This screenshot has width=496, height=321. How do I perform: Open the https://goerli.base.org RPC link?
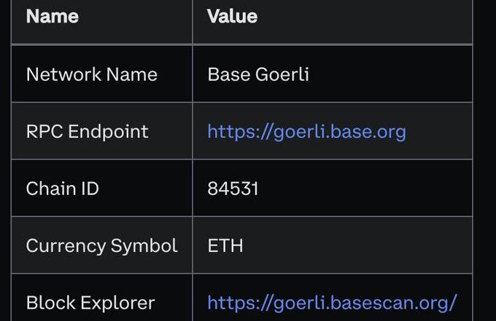coord(306,132)
